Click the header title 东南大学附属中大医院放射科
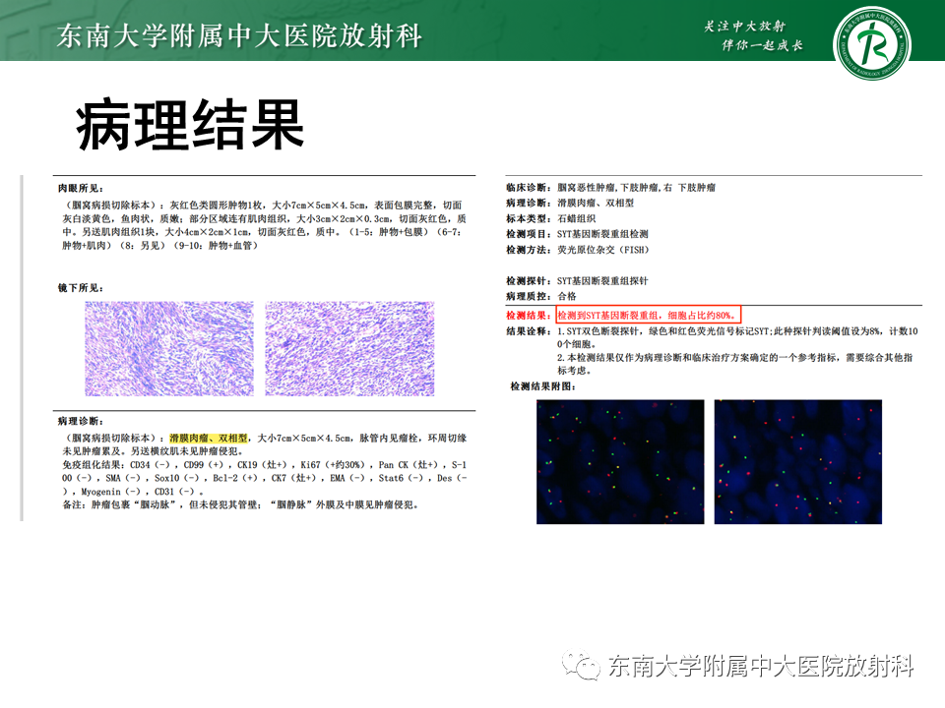Screen dimensions: 945x708 pyautogui.click(x=240, y=35)
